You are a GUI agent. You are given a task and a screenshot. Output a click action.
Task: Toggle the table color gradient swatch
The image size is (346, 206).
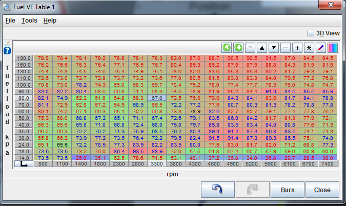[x=333, y=48]
